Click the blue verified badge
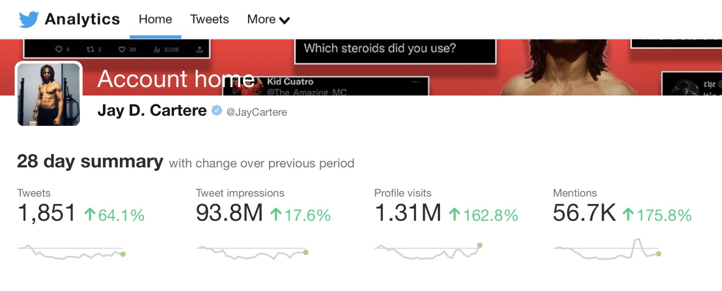Viewport: 722px width, 291px height. [217, 111]
